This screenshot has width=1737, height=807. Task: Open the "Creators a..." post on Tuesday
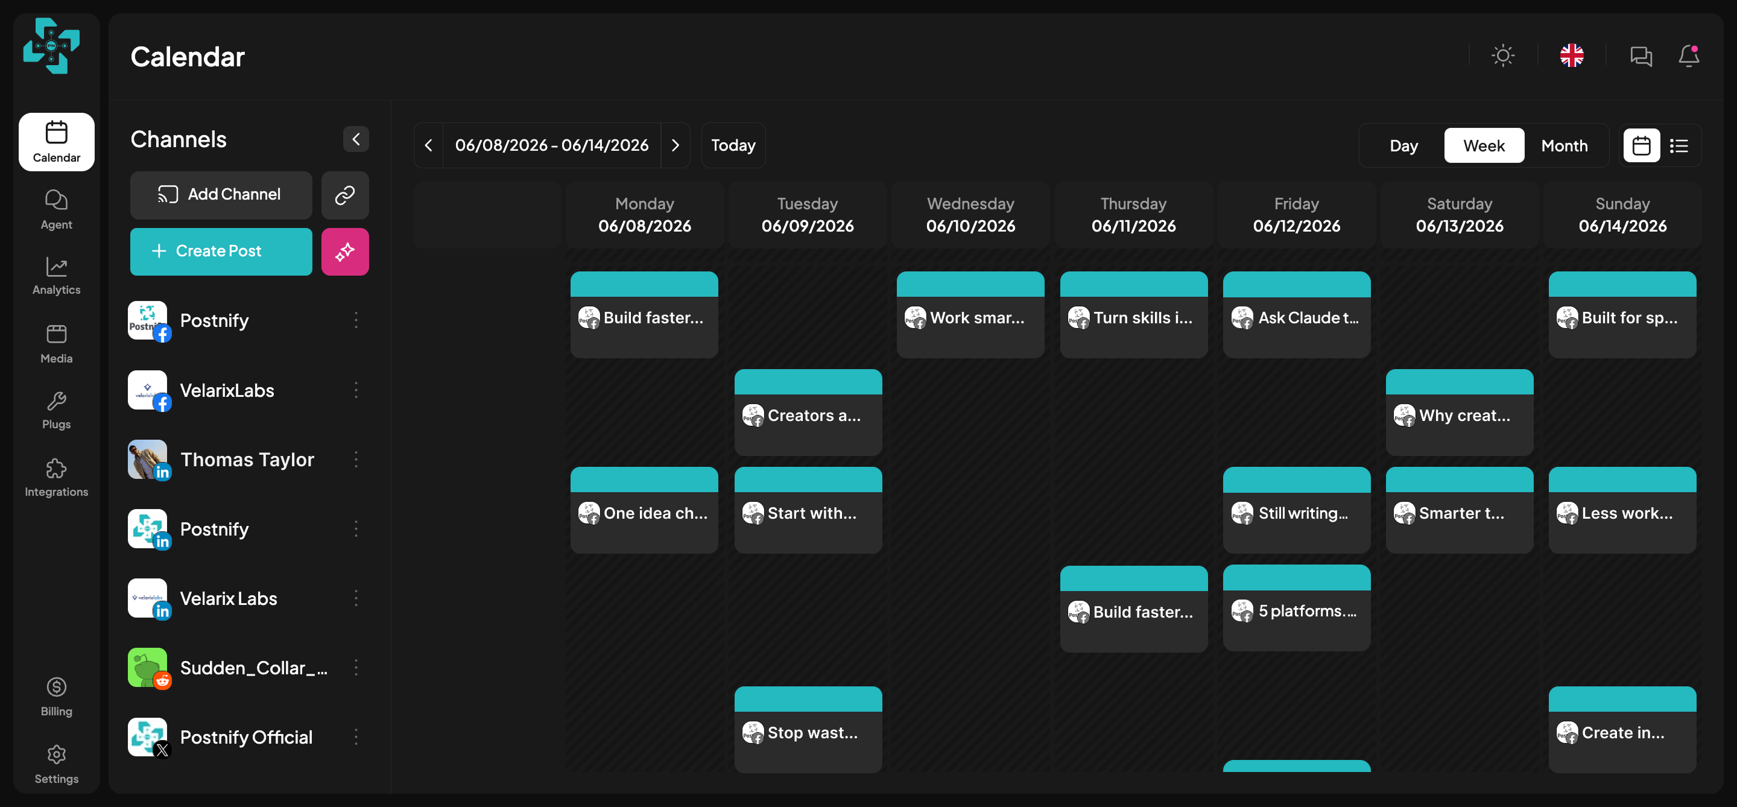point(808,413)
